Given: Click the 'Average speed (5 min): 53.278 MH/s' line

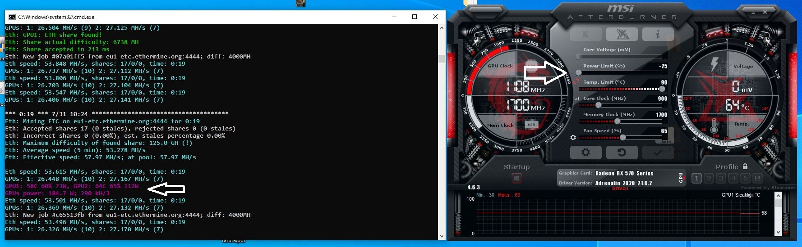Looking at the screenshot, I should tap(75, 150).
